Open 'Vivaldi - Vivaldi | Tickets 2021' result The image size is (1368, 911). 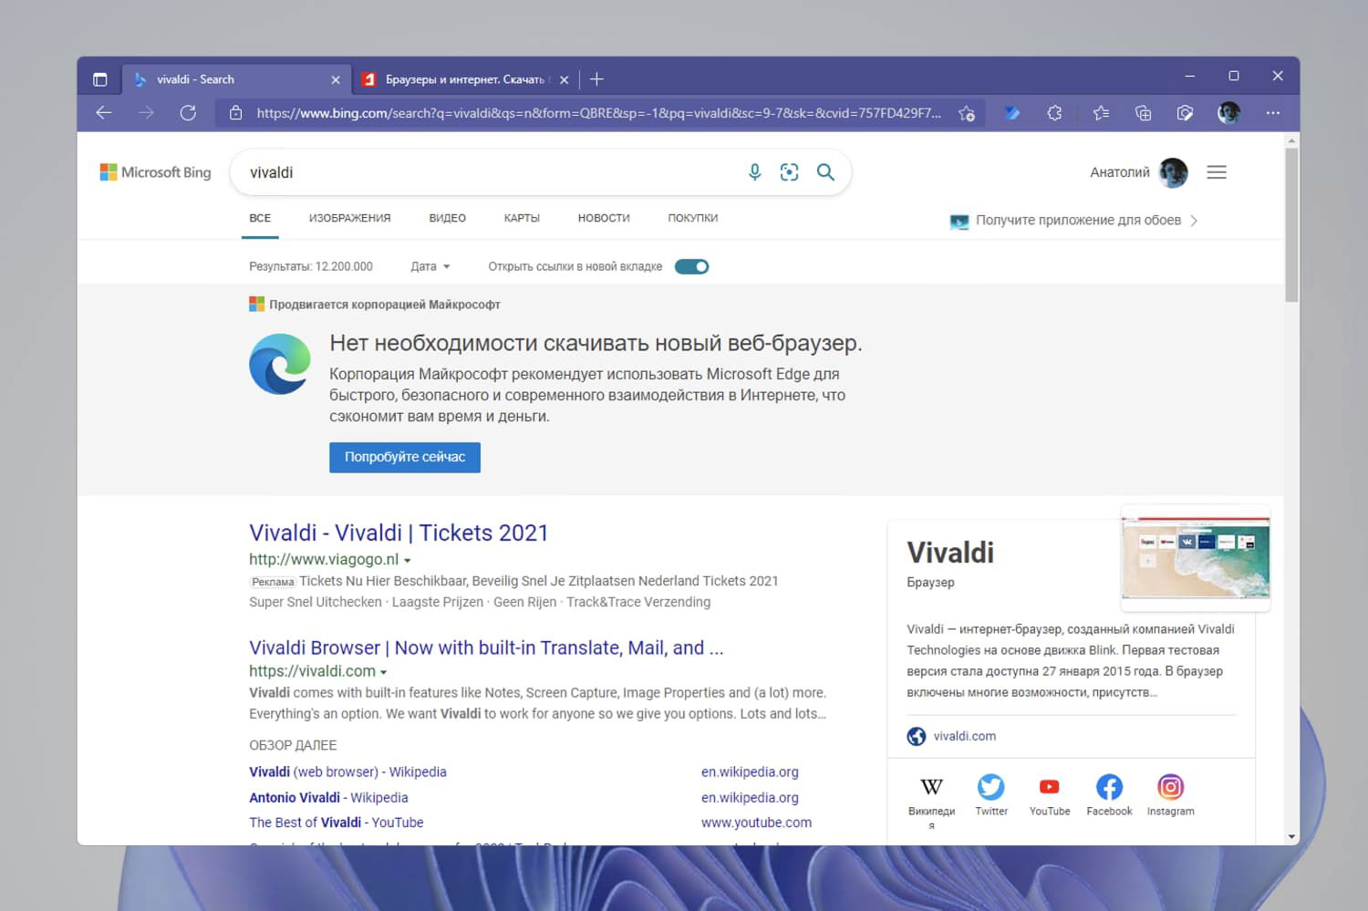point(399,533)
